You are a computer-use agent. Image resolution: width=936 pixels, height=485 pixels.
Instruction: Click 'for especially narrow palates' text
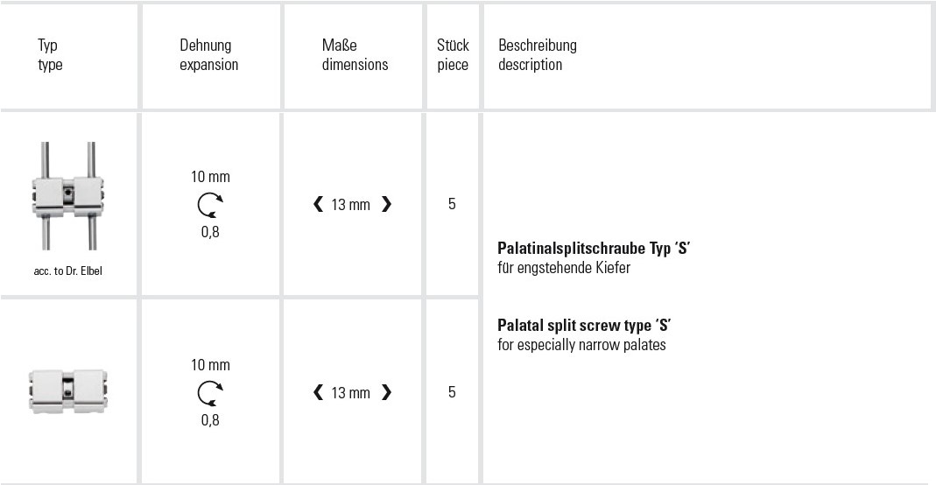[x=581, y=345]
